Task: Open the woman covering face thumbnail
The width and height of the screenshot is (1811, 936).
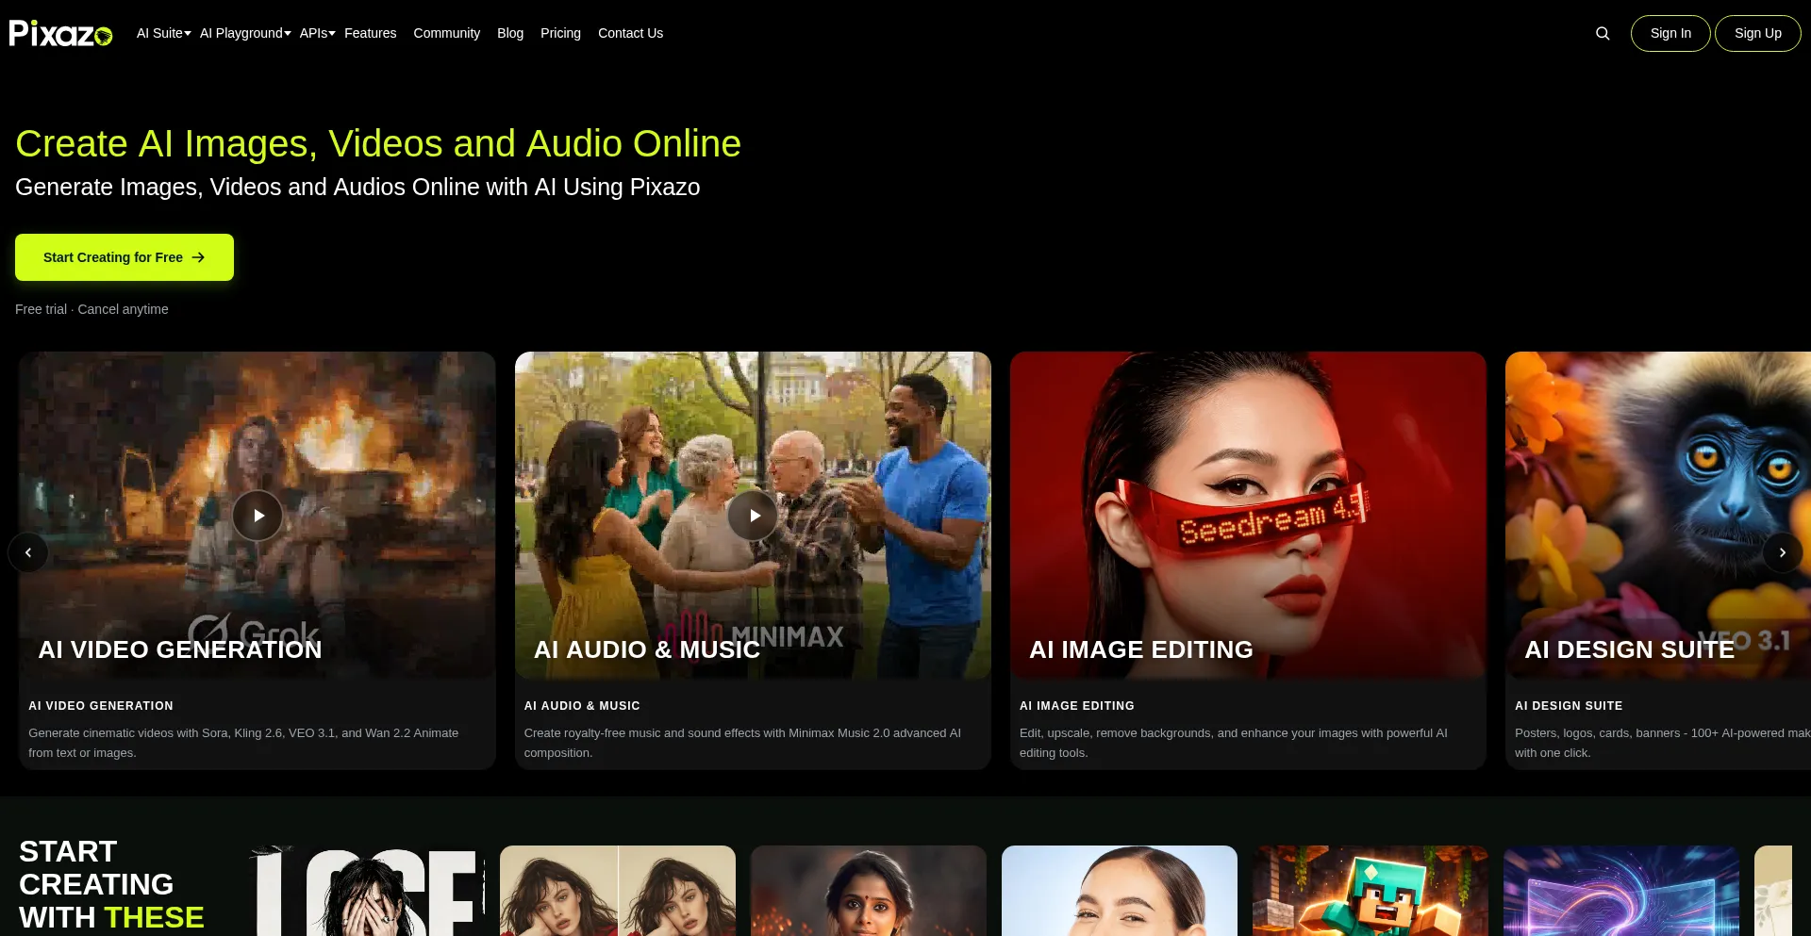Action: point(367,891)
